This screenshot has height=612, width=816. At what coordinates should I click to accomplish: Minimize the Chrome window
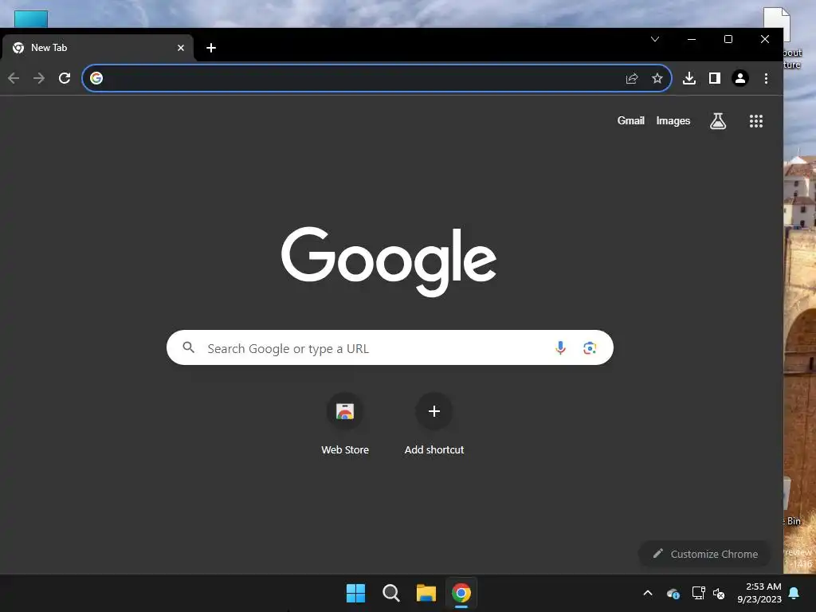692,39
